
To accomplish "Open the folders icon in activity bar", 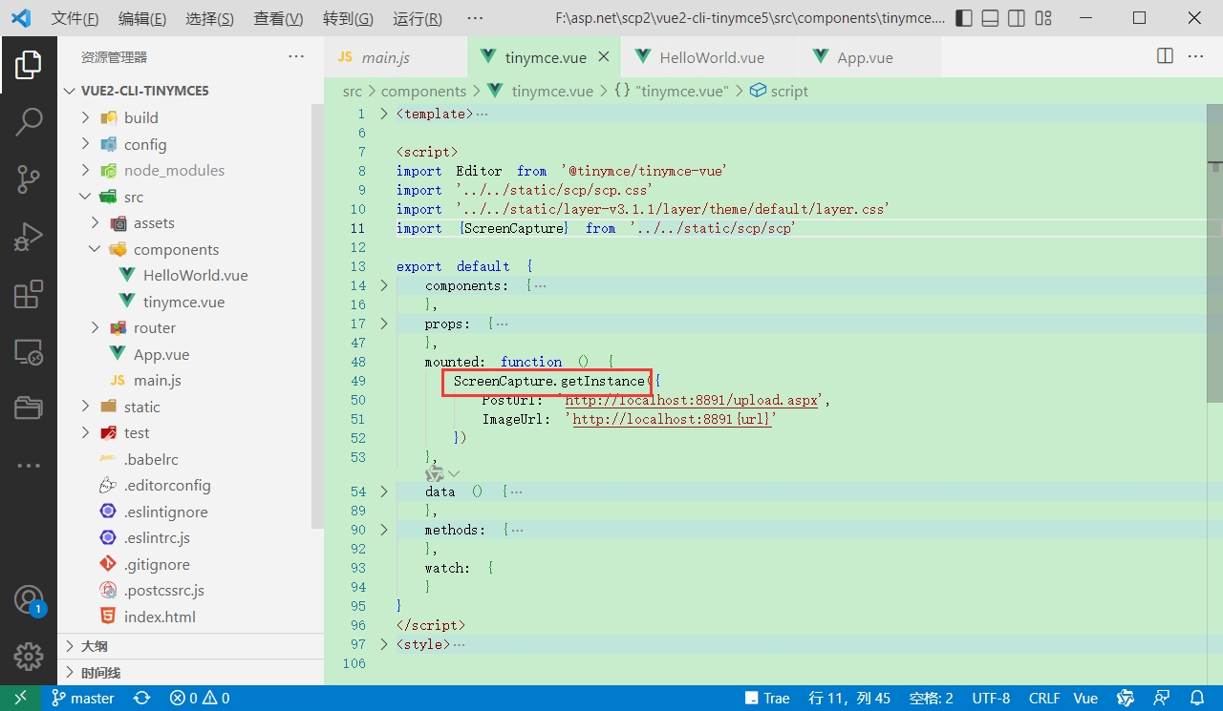I will [29, 408].
